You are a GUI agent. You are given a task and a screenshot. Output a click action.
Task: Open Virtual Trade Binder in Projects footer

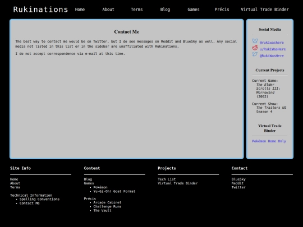(177, 183)
